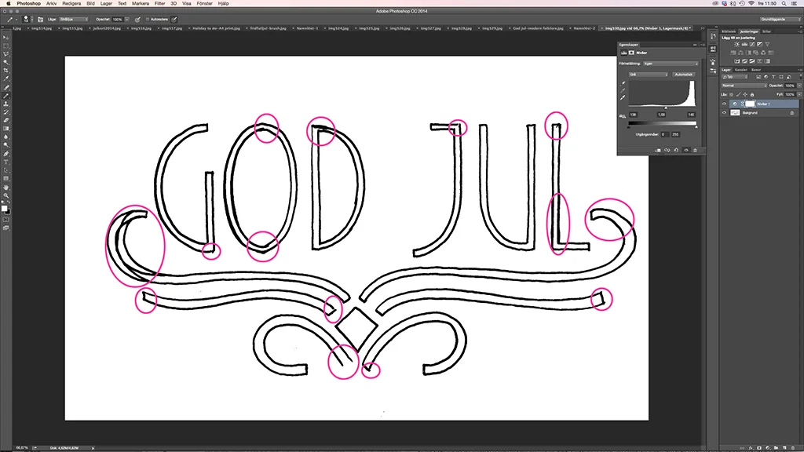Open the Redigera menu
Screen dimensions: 804x452
point(71,3)
